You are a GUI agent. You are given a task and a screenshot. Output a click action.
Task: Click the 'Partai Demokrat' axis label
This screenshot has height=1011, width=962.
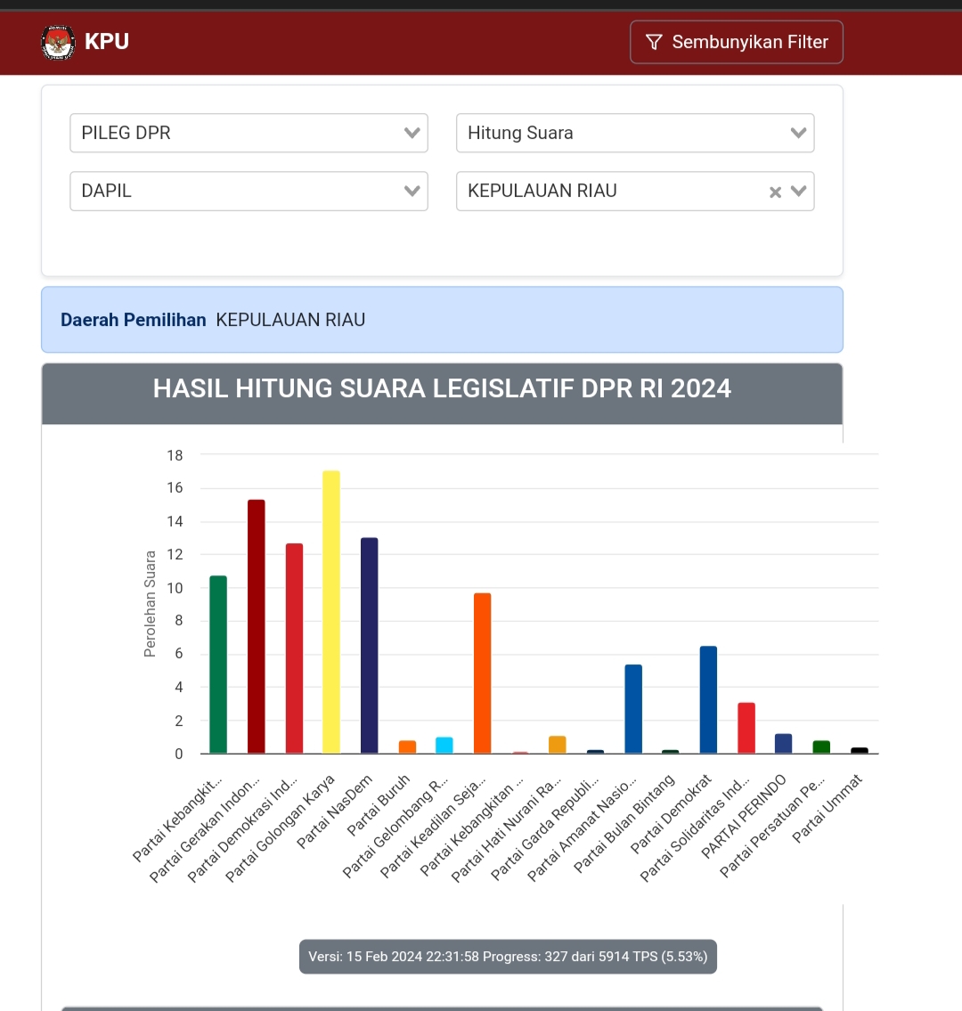(x=671, y=814)
